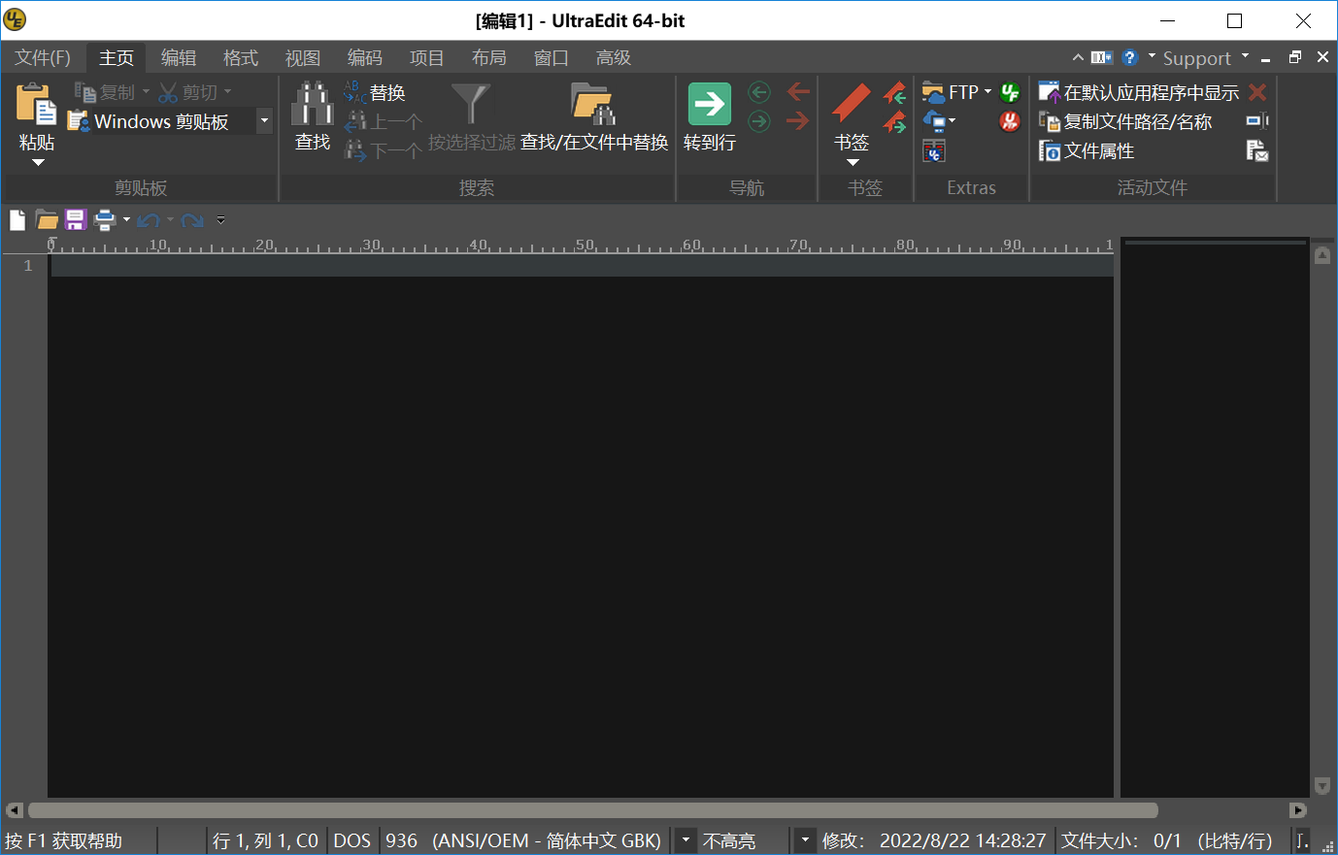Open 文件属性 (File properties)

(x=1087, y=150)
